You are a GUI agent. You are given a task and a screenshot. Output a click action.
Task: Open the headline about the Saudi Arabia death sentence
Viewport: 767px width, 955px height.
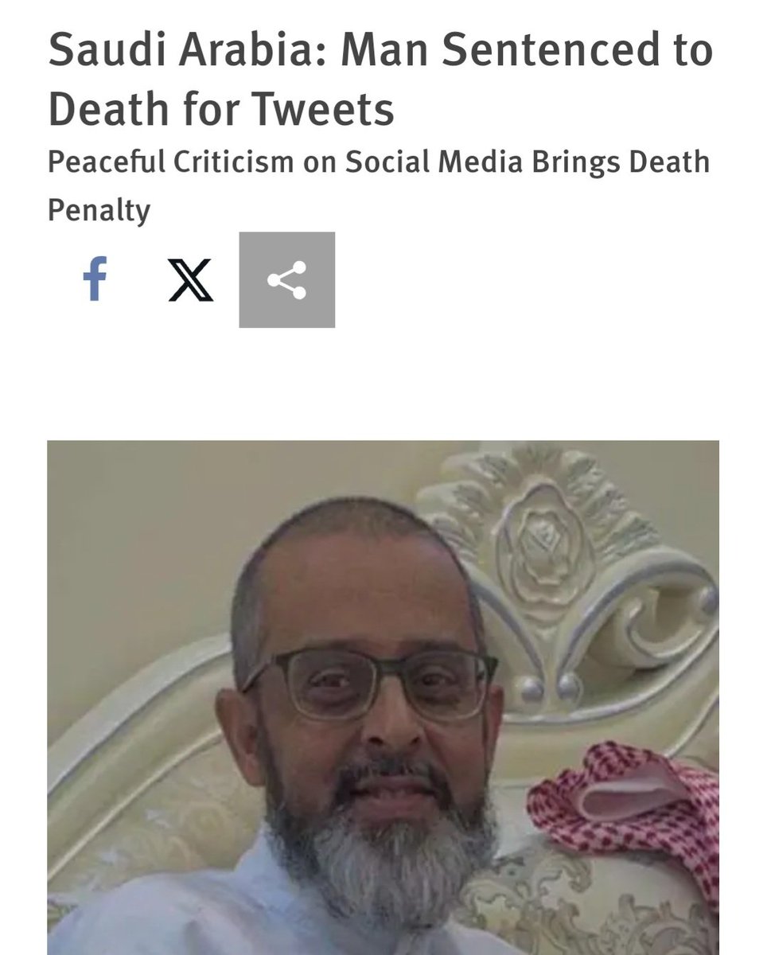click(380, 80)
